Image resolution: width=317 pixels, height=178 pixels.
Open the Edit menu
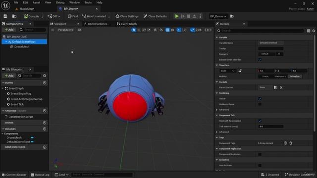[25, 2]
